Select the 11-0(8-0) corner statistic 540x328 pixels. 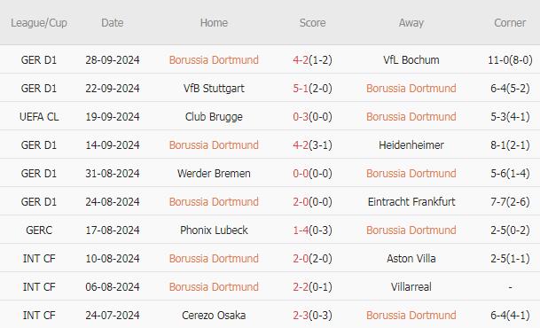[510, 60]
